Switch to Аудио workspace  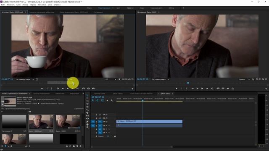tap(142, 8)
